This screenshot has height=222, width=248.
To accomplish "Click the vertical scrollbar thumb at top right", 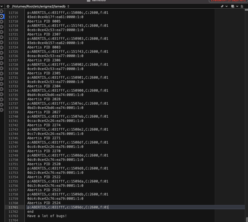I will [x=247, y=10].
